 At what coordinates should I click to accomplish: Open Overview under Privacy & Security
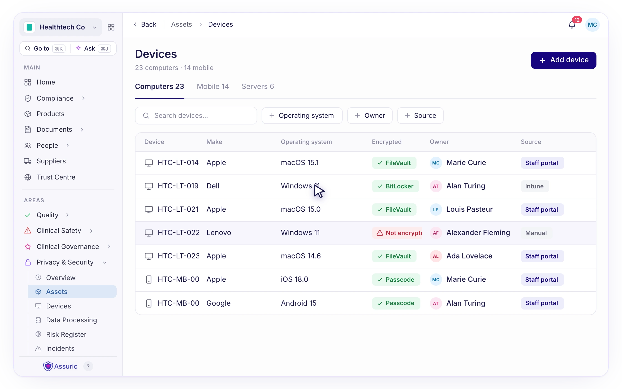click(x=61, y=278)
